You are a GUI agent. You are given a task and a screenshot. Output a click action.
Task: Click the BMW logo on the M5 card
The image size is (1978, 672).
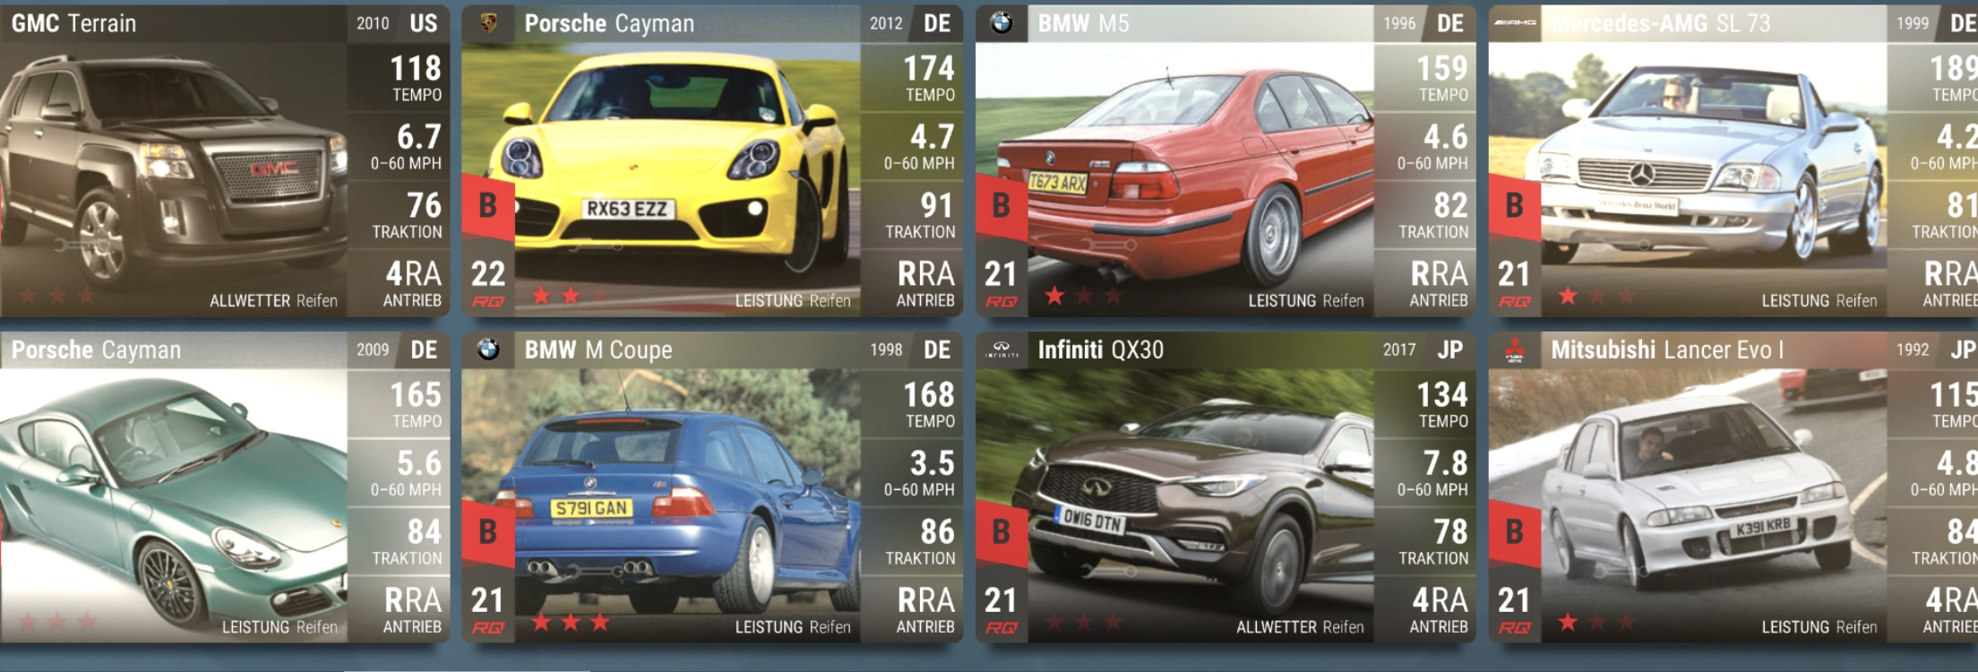[x=1002, y=23]
